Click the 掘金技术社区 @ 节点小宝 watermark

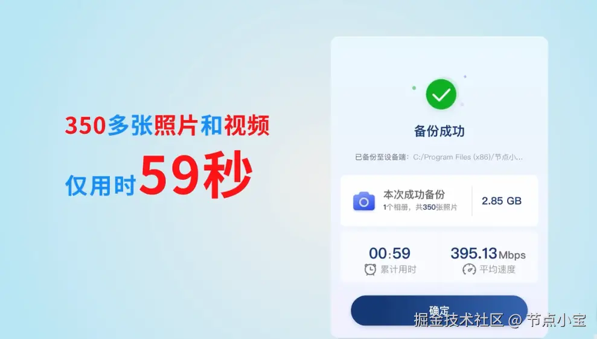coord(500,320)
